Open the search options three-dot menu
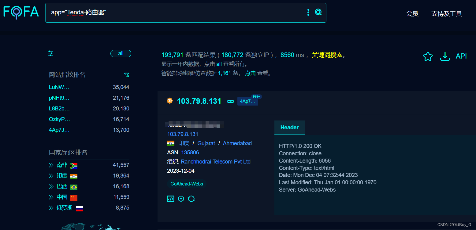The width and height of the screenshot is (476, 230). pyautogui.click(x=308, y=13)
